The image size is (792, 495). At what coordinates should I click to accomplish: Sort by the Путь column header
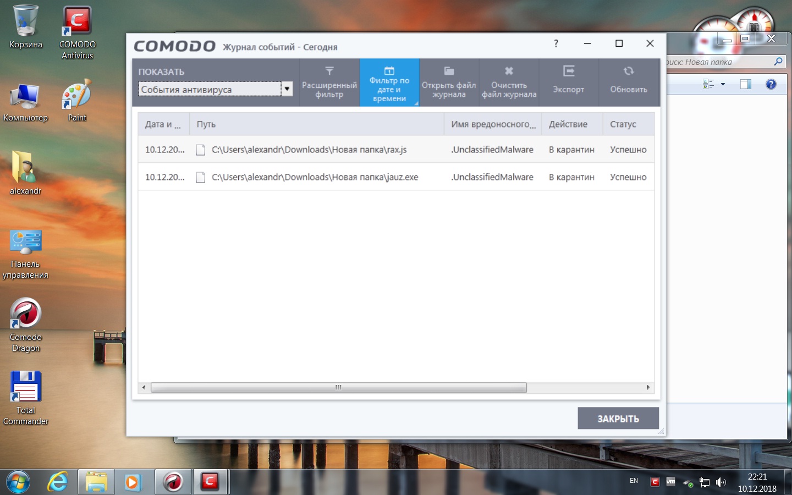316,124
